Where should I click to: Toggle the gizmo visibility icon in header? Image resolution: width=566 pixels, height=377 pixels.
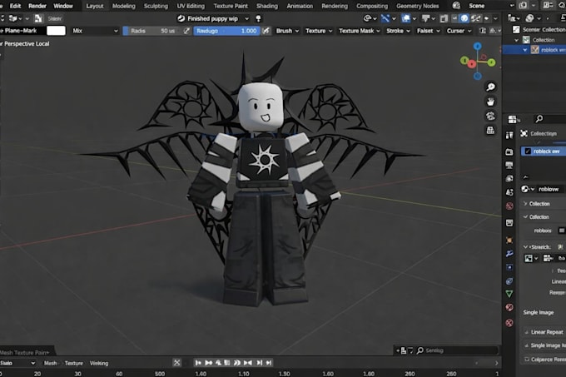tap(385, 18)
